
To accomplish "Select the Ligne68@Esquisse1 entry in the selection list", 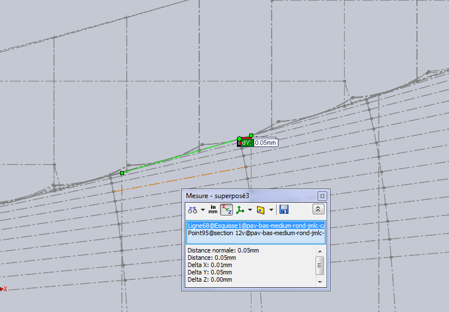I will [x=256, y=226].
